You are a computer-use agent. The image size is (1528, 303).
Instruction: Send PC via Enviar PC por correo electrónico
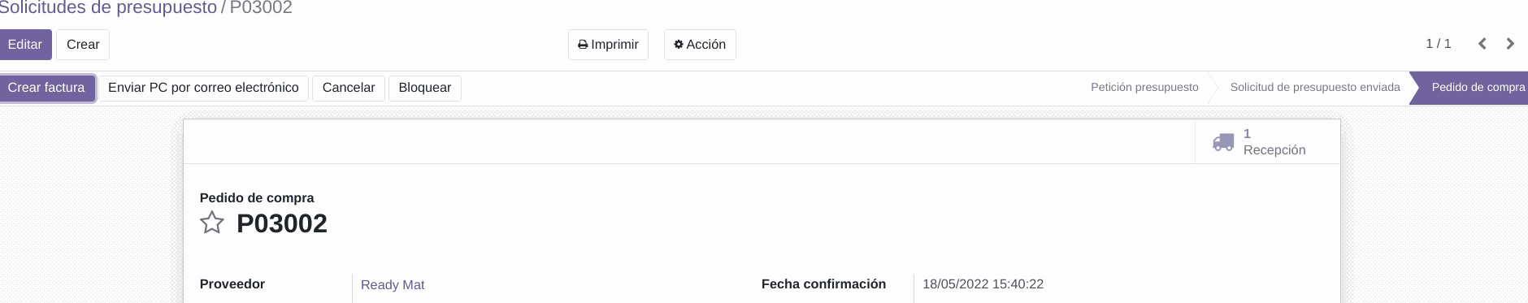(x=203, y=88)
